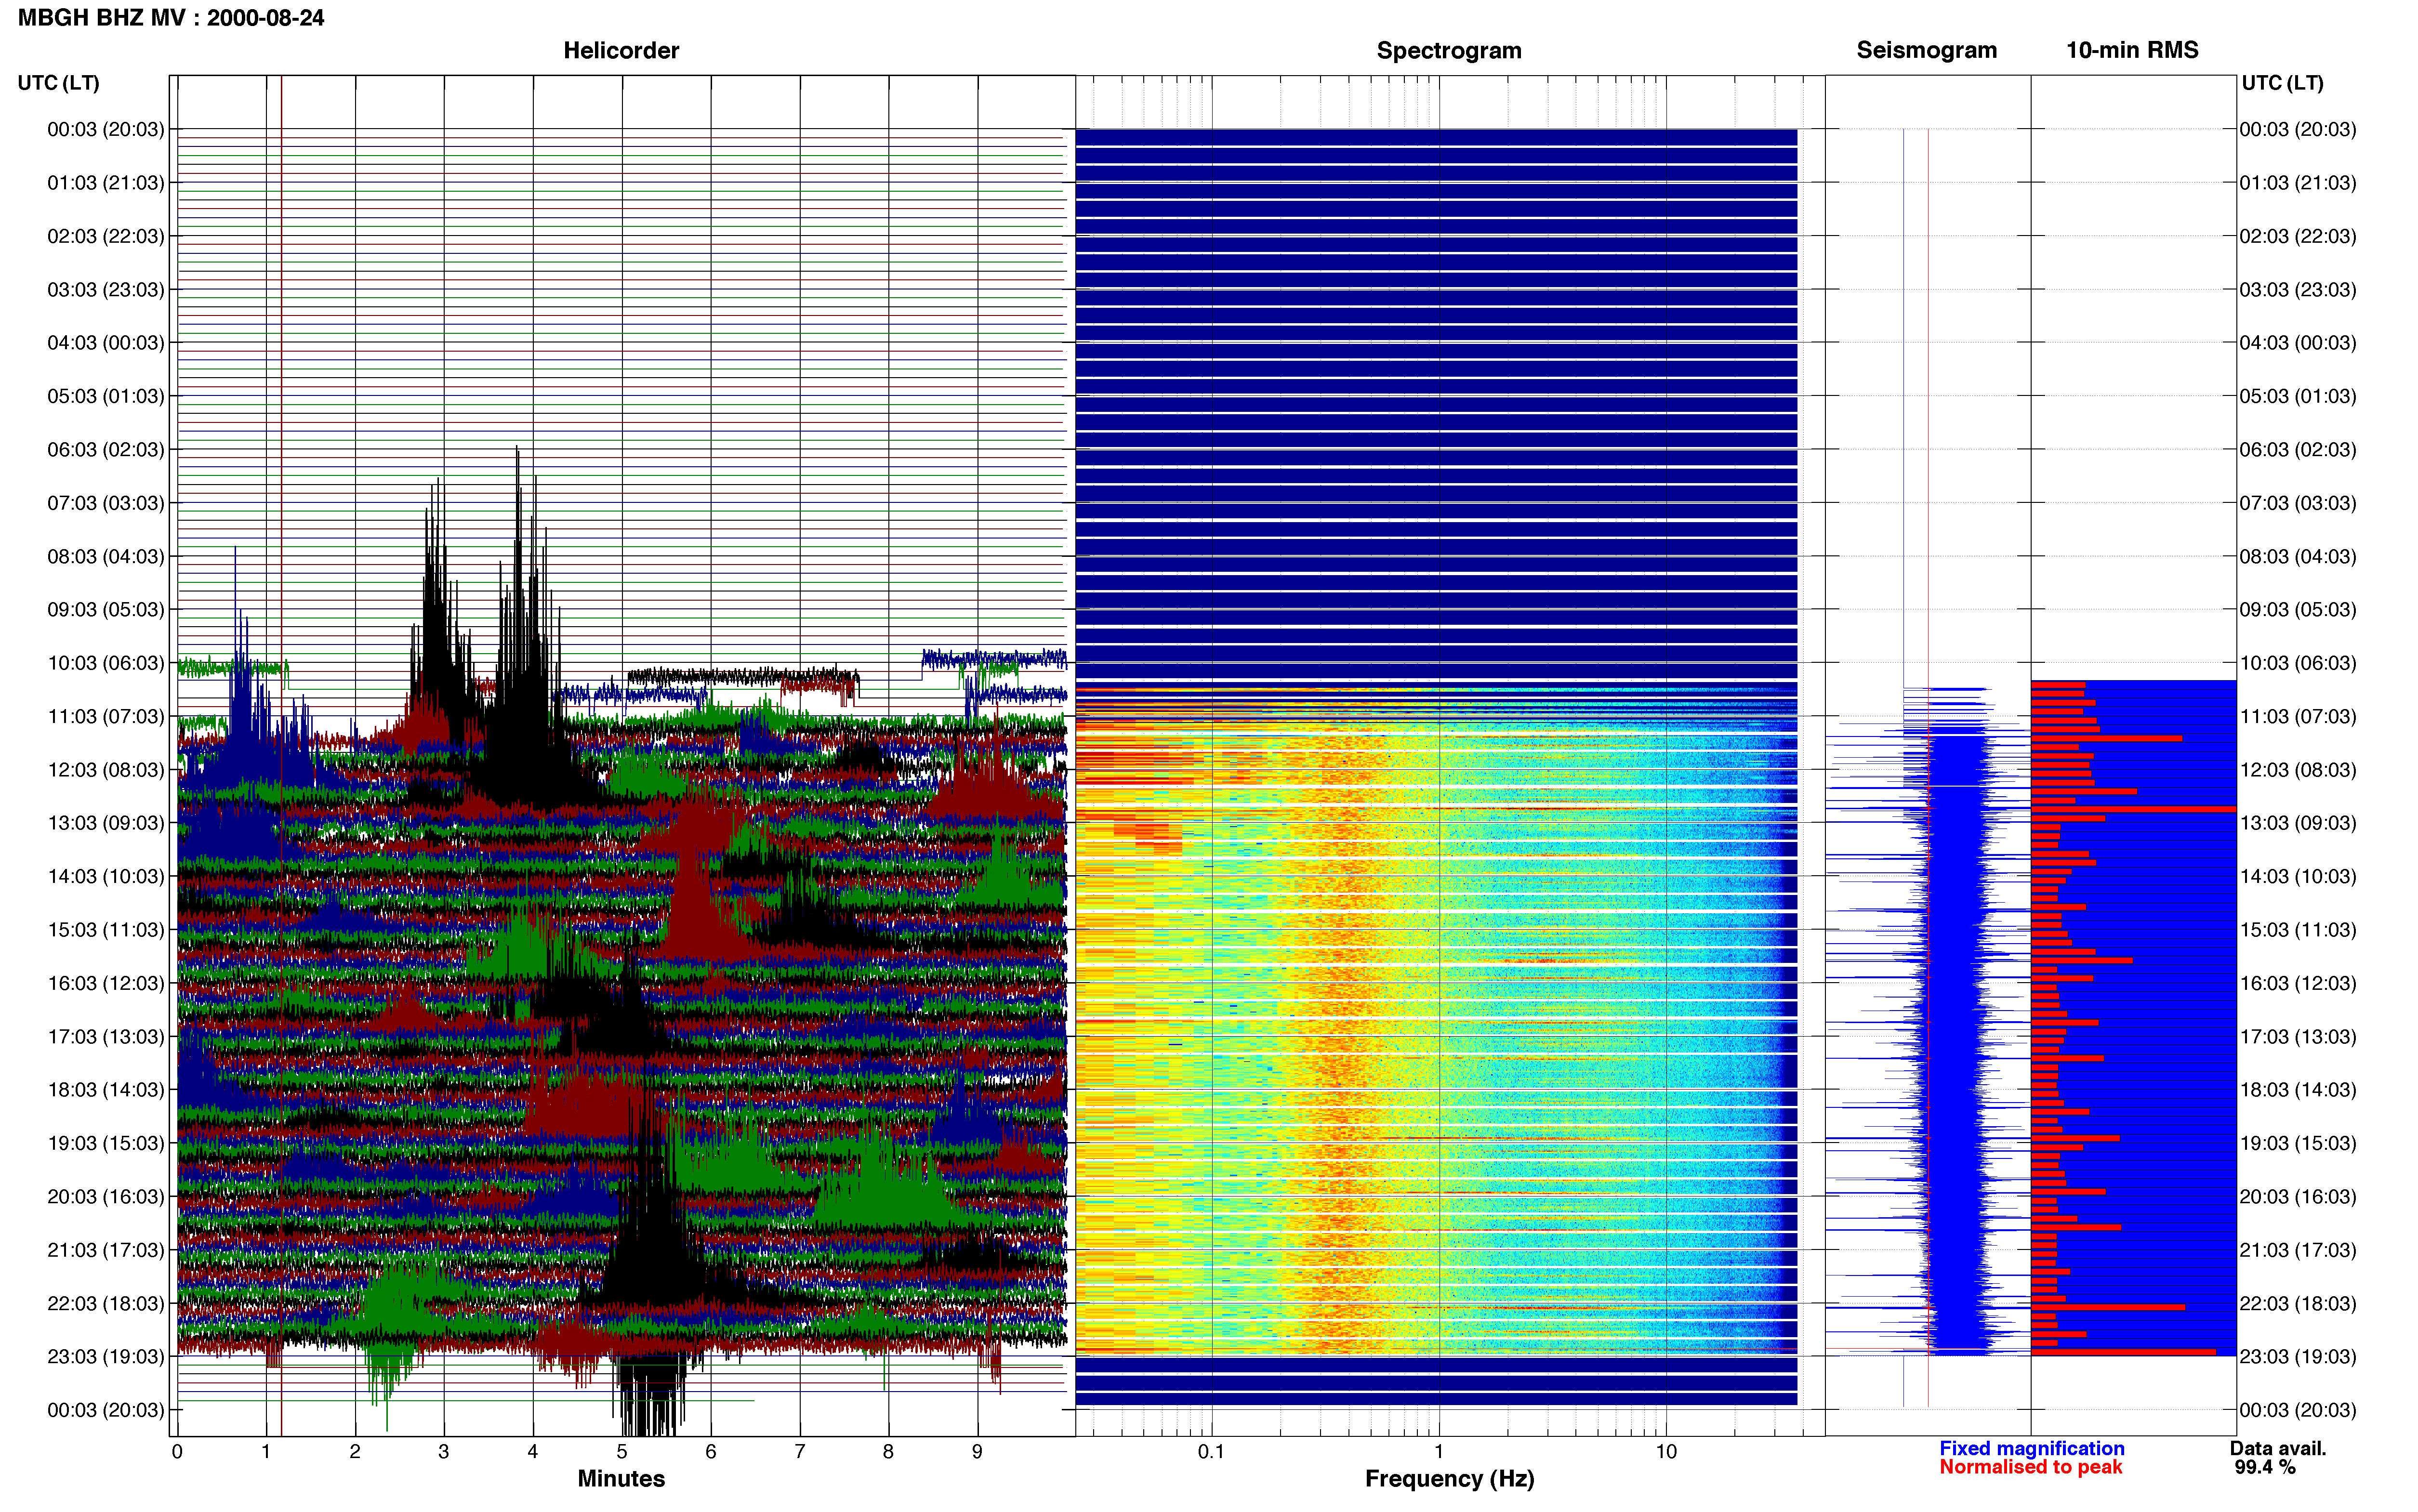Screen dimensions: 2418x1512
Task: Click the 'Normalised to peak' legend text
Action: click(2030, 1467)
